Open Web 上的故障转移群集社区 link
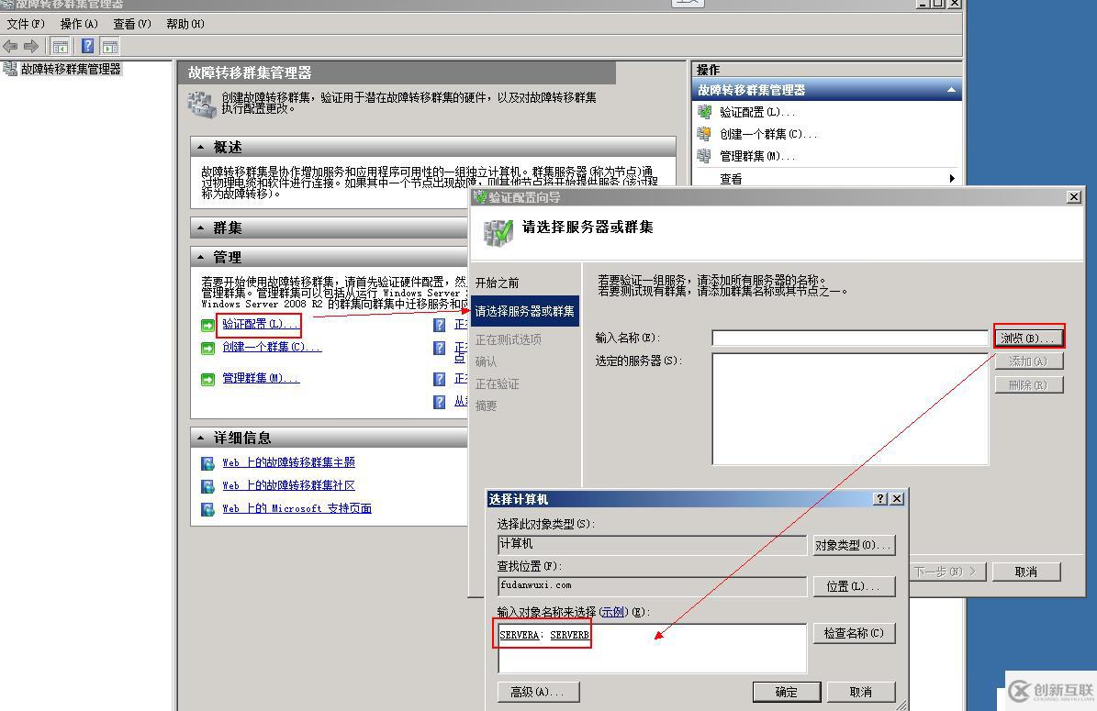The image size is (1097, 711). [288, 485]
